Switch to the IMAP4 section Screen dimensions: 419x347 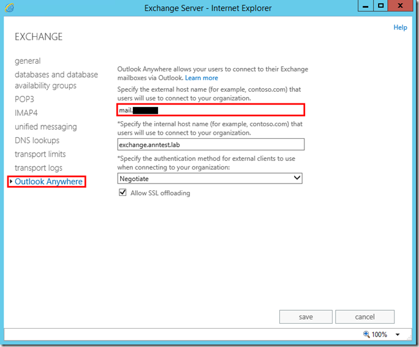tap(27, 113)
